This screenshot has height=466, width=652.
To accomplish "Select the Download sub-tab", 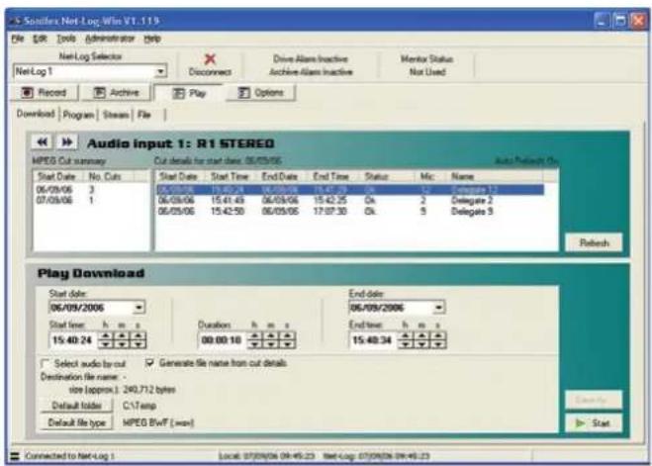I will tap(36, 114).
